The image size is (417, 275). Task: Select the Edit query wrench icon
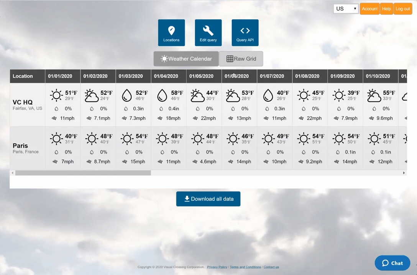[208, 31]
